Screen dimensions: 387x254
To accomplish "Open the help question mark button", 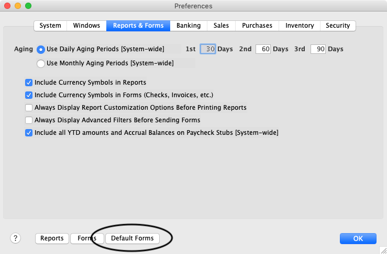I will [x=15, y=238].
